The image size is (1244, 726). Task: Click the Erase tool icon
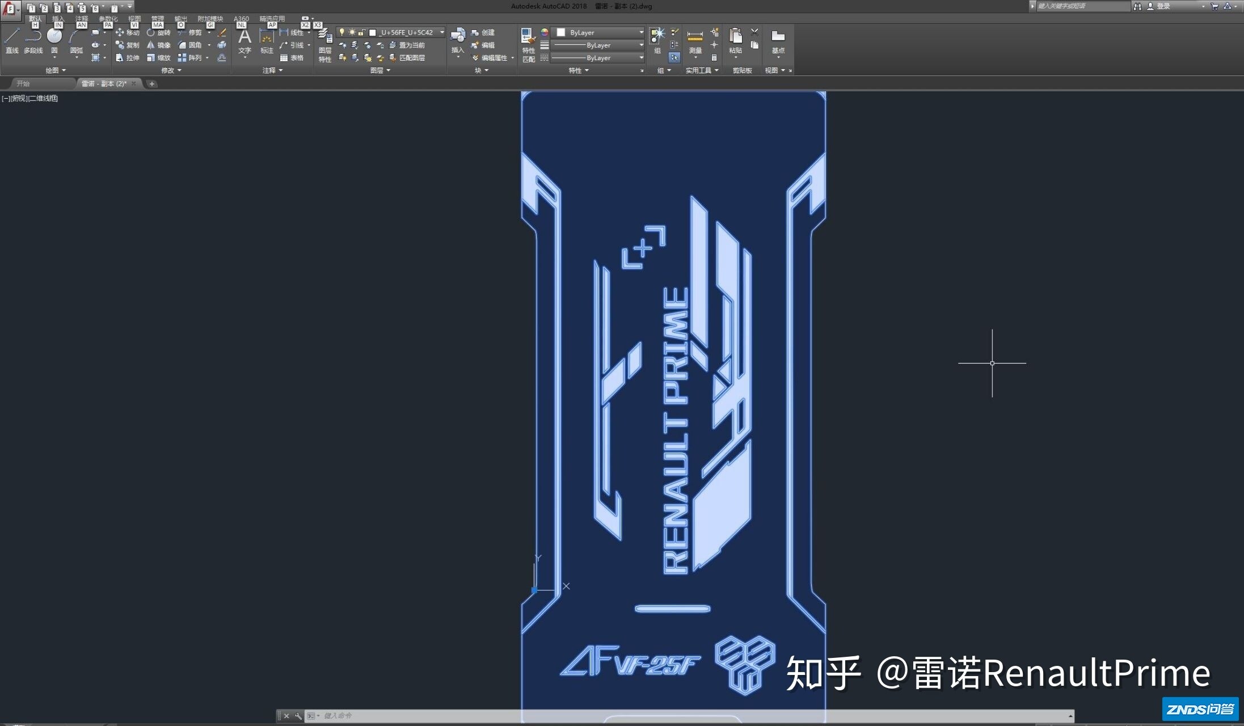pos(222,32)
